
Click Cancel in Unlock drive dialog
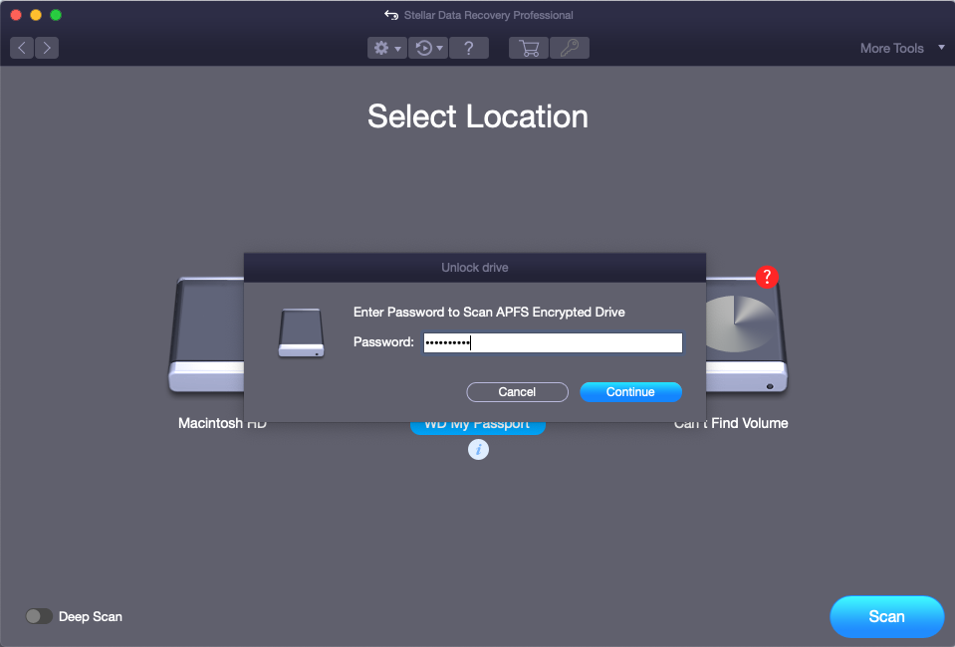pos(517,392)
